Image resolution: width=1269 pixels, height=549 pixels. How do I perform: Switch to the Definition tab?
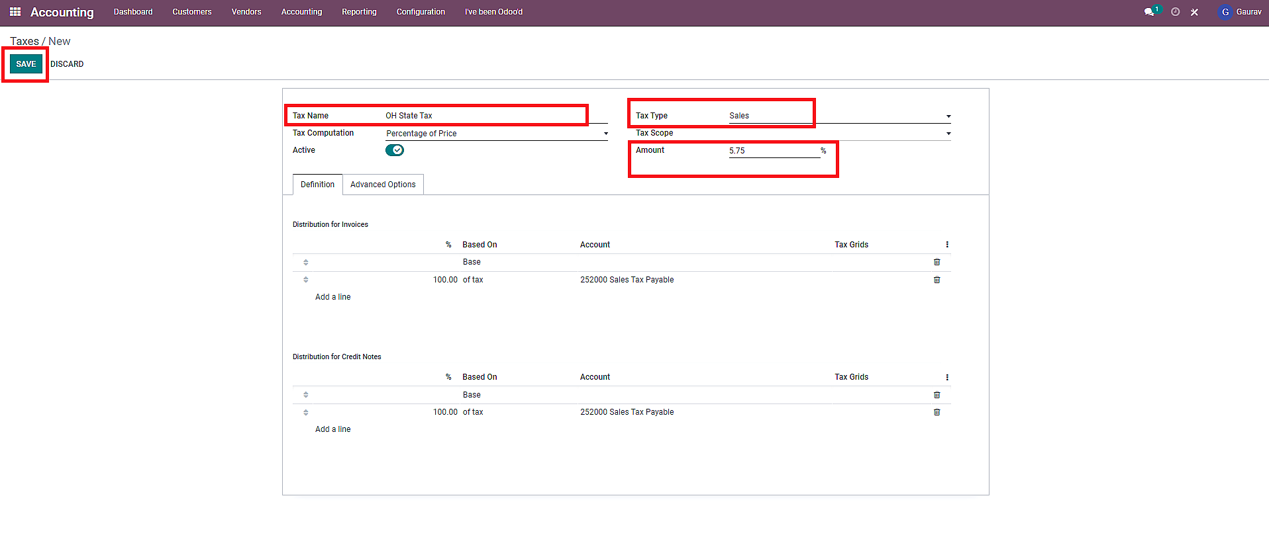[x=317, y=185]
